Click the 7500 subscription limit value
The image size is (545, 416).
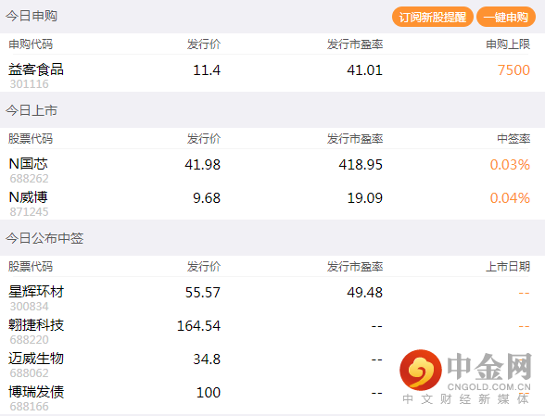[513, 70]
